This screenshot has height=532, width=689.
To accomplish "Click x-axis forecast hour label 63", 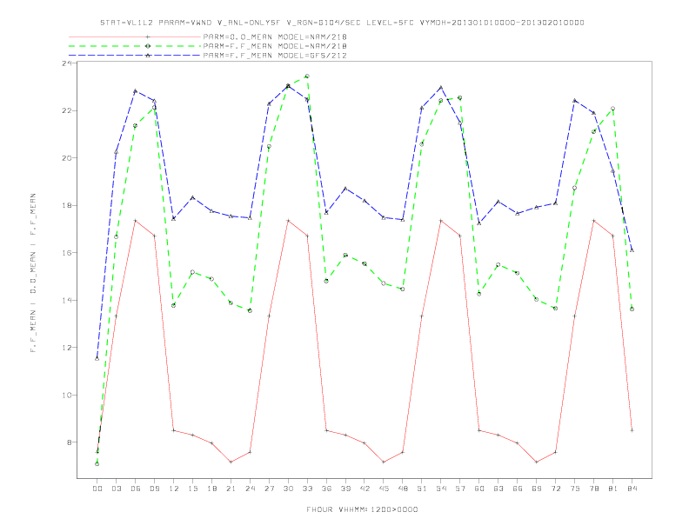I will [x=498, y=489].
